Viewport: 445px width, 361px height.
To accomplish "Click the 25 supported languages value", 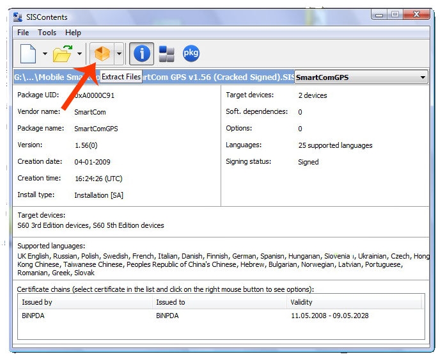I will tap(335, 145).
